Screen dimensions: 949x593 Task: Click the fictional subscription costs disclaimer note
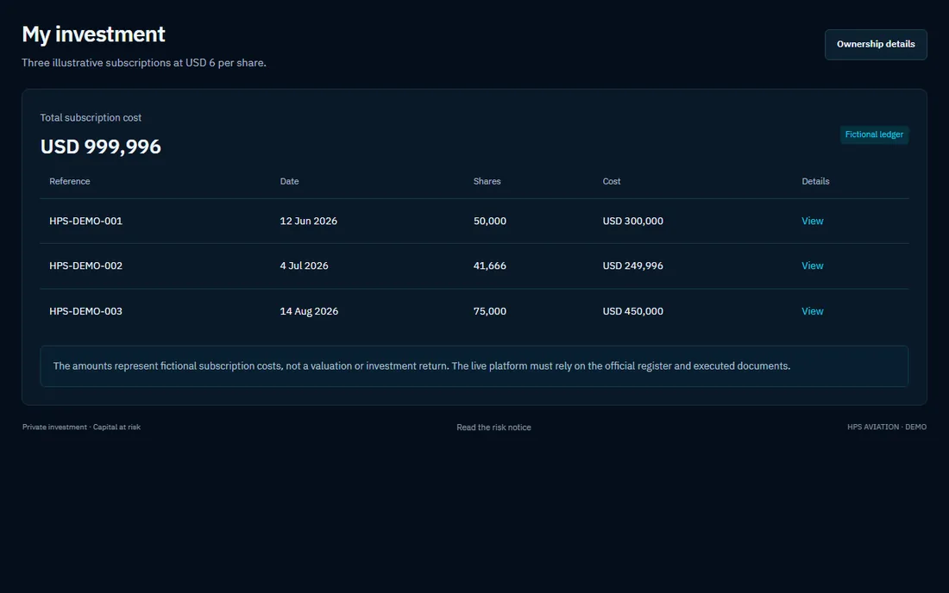pyautogui.click(x=474, y=366)
